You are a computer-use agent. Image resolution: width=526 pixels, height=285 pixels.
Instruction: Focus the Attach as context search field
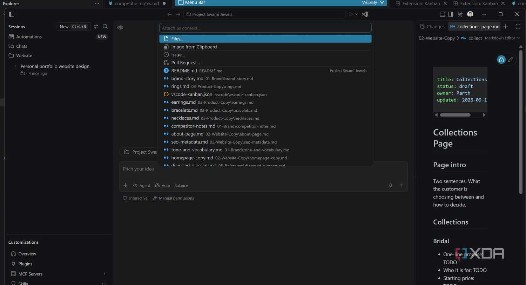tap(265, 28)
